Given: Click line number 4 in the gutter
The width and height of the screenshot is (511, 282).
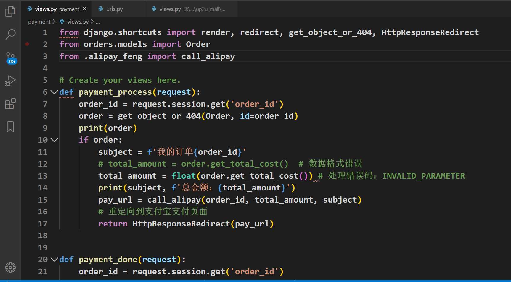Looking at the screenshot, I should pos(45,68).
